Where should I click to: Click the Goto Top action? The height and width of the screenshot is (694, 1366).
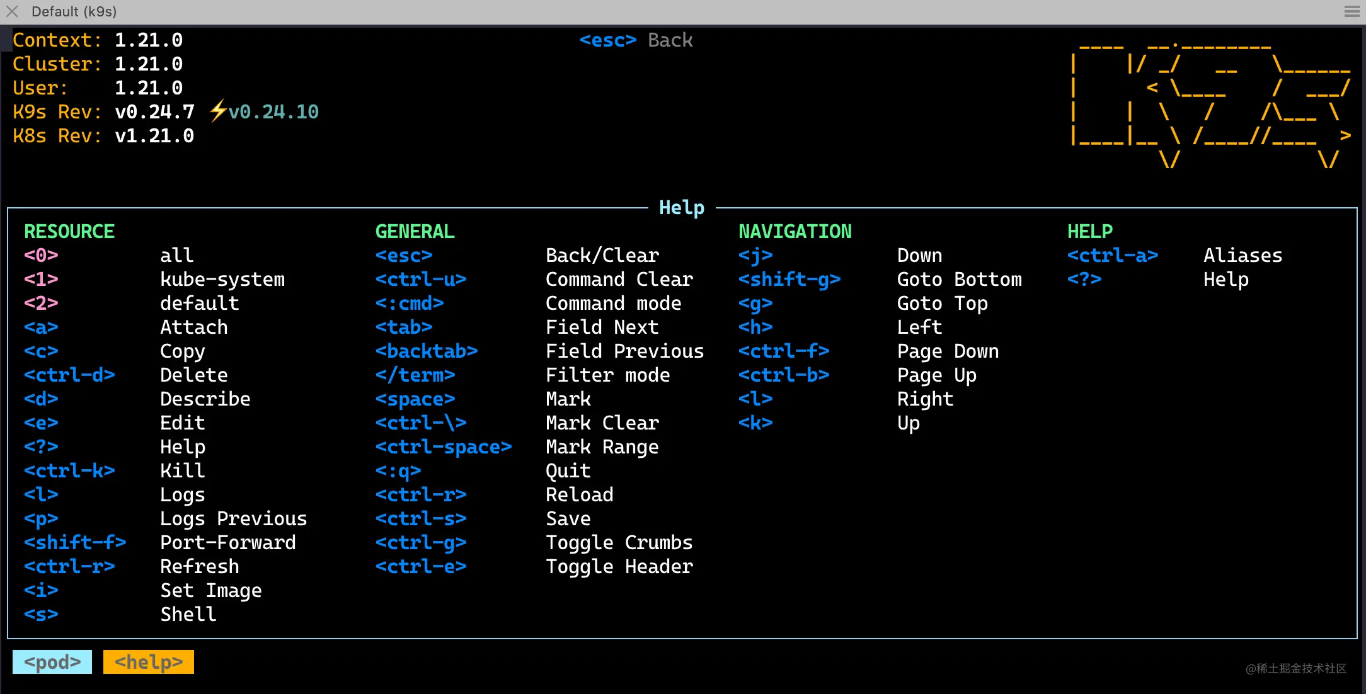coord(943,304)
